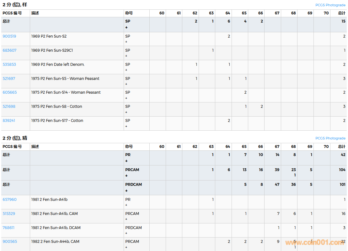
Task: Open PCGS number 900519 link
Action: [x=9, y=36]
